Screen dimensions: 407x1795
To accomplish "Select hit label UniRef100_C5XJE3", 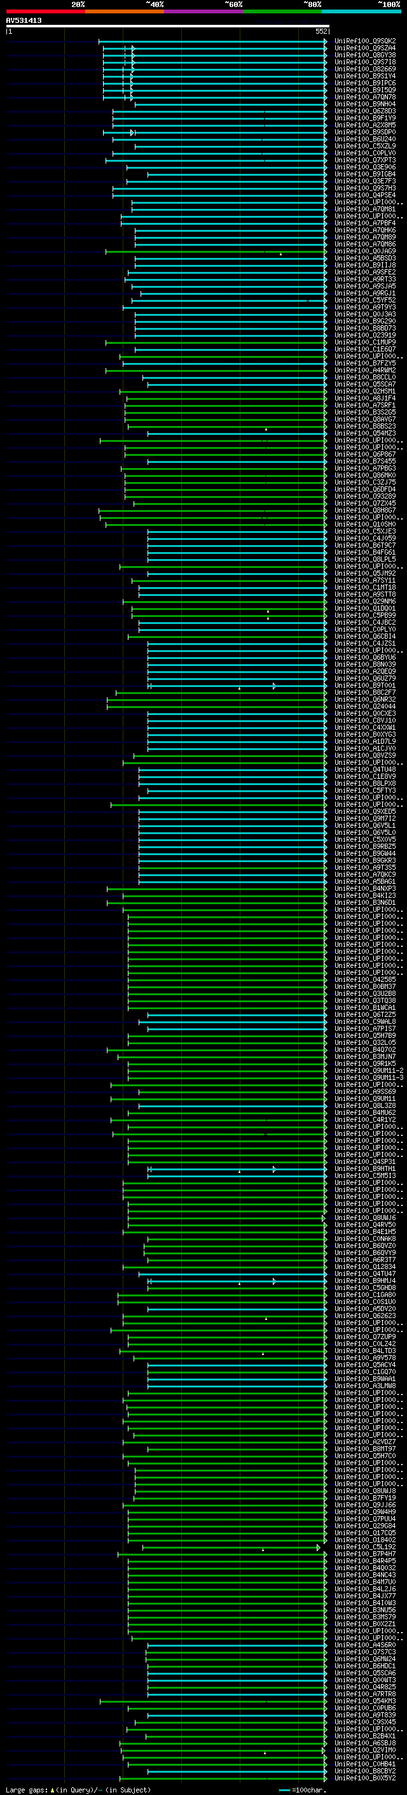I will click(x=365, y=532).
